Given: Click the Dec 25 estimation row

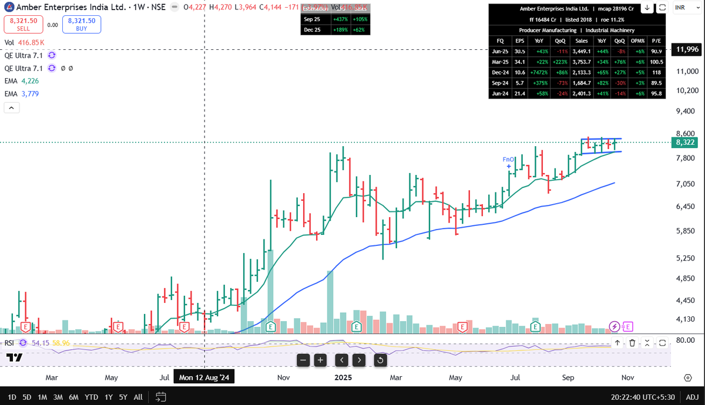Looking at the screenshot, I should (335, 30).
